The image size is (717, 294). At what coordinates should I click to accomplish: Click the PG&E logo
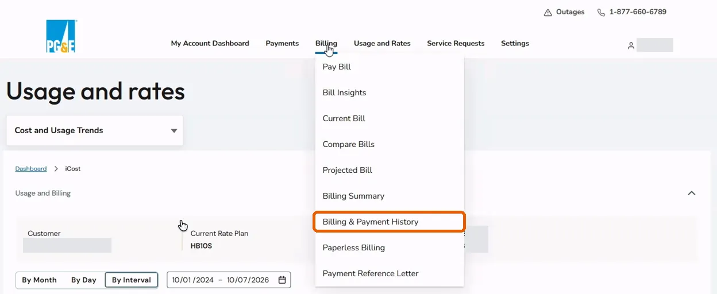pos(61,37)
